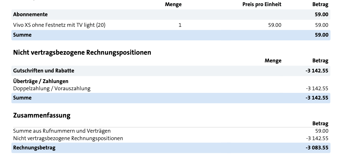Viewport: 343px width, 164px height.
Task: Click Menge header above Gutschriften und Rabatte
Action: (x=273, y=61)
